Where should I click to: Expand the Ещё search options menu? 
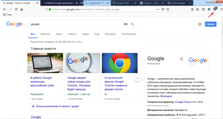(97, 34)
